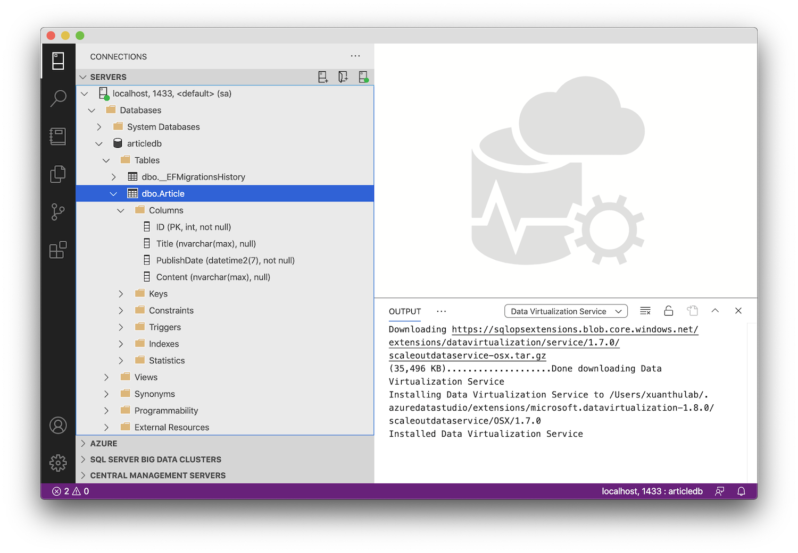Maximize the output panel with the chevron up
This screenshot has width=798, height=553.
715,311
